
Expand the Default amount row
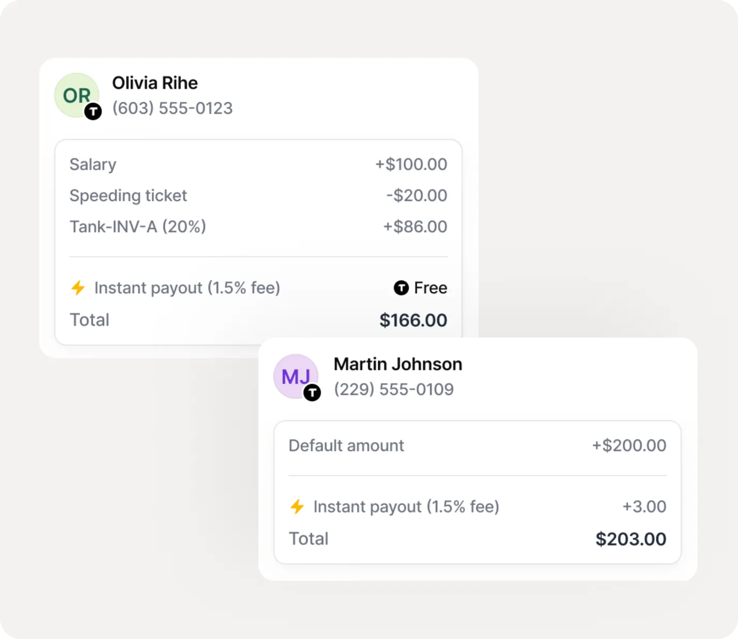[x=346, y=445]
